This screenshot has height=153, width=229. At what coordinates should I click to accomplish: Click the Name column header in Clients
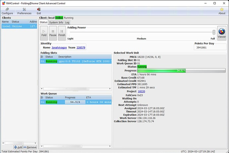6,22
